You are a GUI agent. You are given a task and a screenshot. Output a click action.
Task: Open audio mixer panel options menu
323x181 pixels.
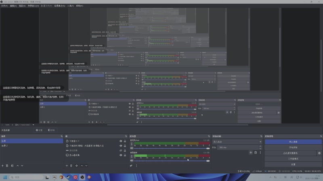(x=136, y=166)
